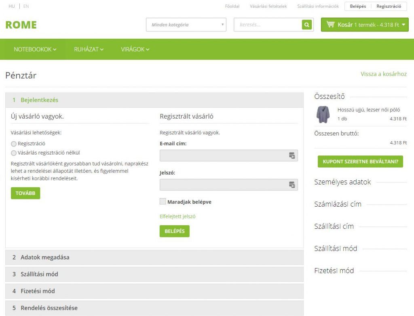This screenshot has width=414, height=316.
Task: Expand step 5 Rendelés összesítése
Action: coord(154,308)
